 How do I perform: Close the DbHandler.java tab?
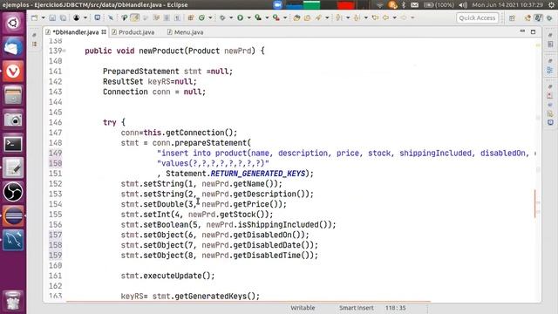(104, 32)
